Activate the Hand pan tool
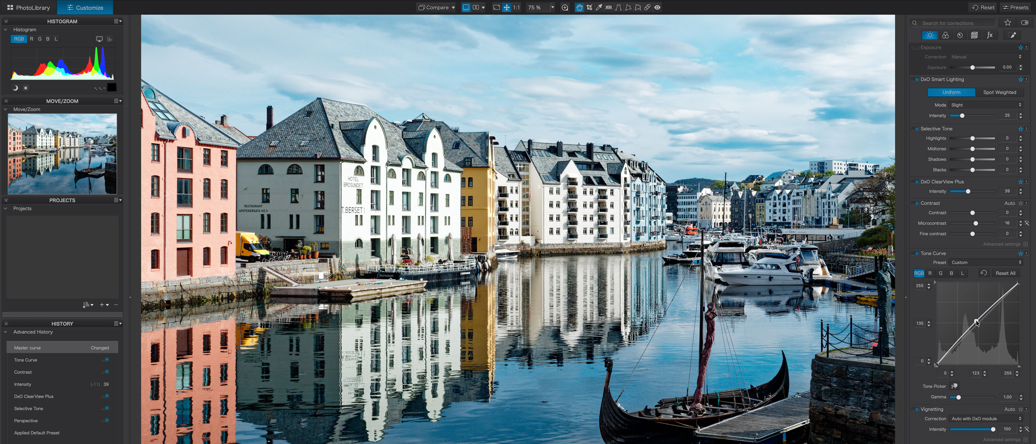This screenshot has width=1036, height=444. click(x=580, y=7)
